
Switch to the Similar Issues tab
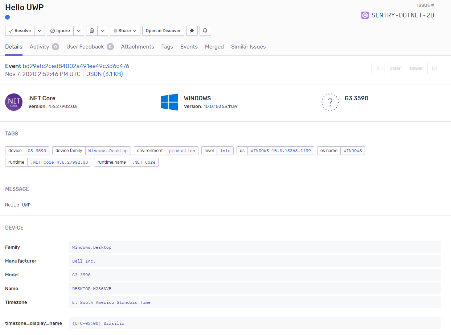tap(248, 47)
